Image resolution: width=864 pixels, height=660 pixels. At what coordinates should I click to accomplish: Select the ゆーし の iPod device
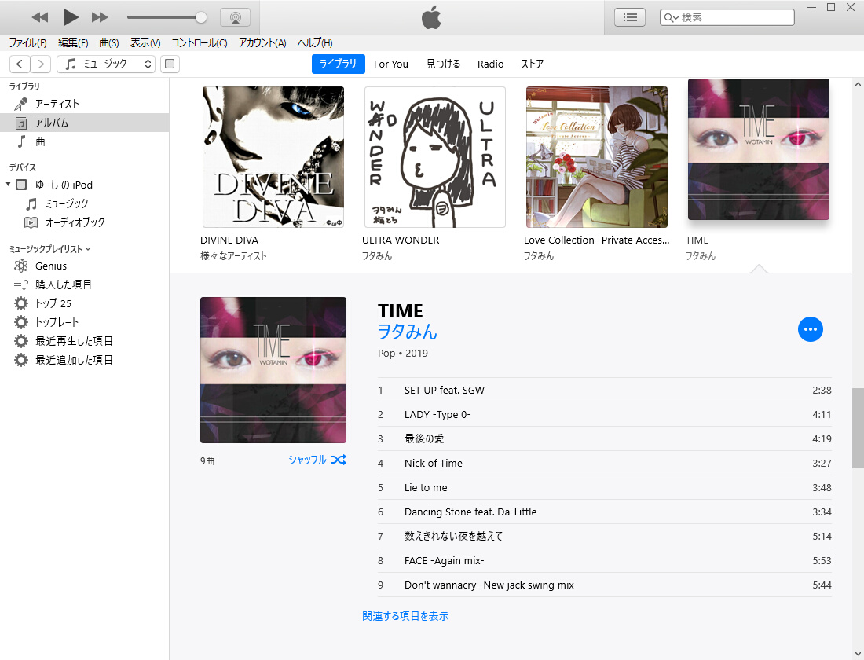64,185
